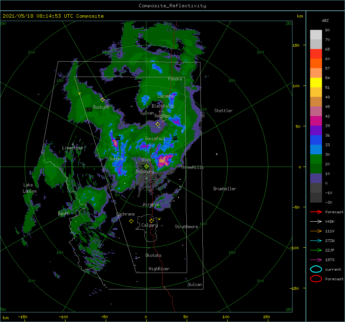Click the bright yellow swatch in dBZ legend
The height and width of the screenshot is (322, 345).
[316, 82]
